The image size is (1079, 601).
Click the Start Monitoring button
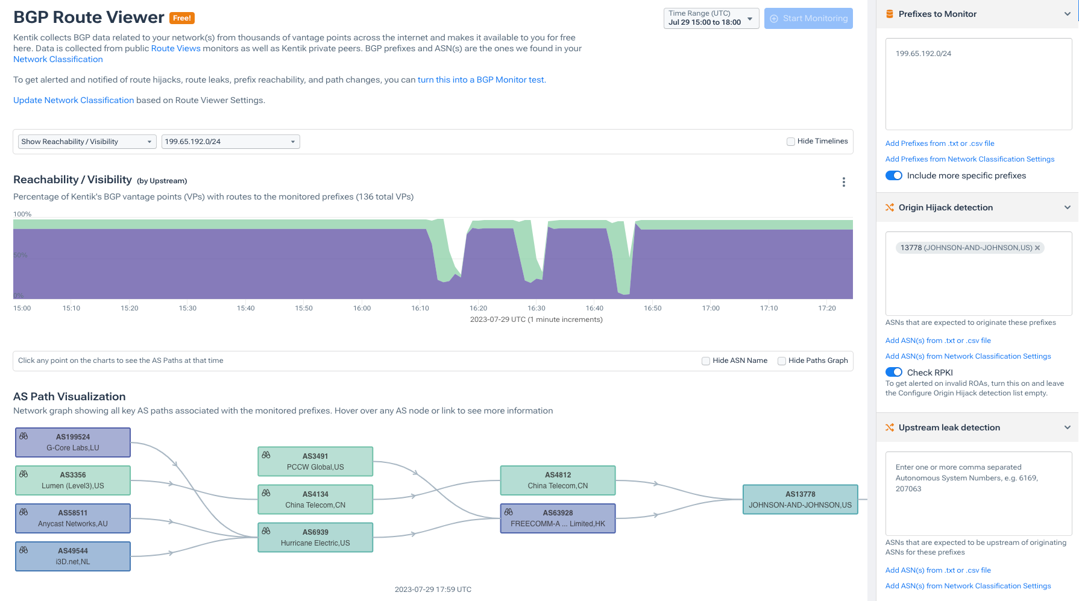(x=808, y=18)
